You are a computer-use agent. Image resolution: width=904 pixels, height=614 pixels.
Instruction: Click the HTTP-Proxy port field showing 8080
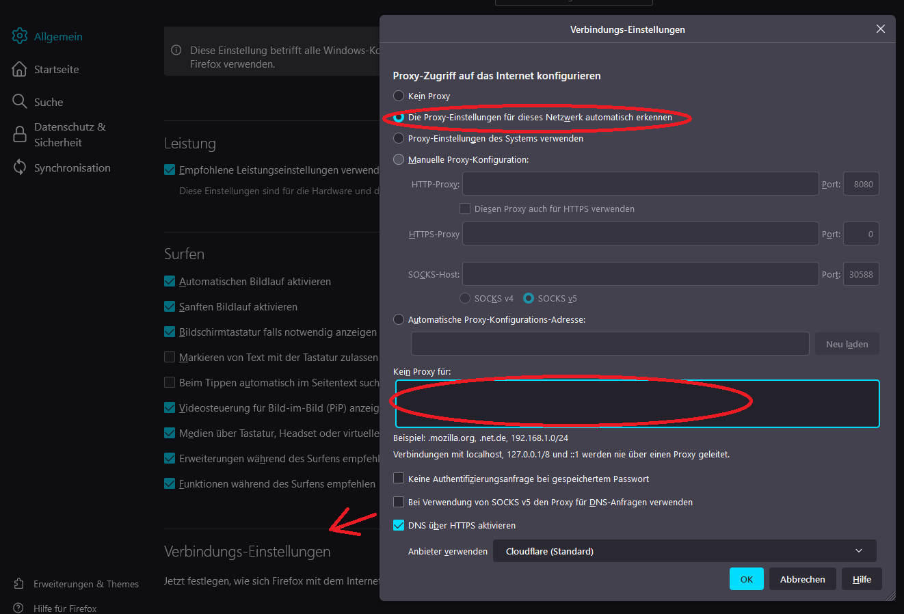(861, 184)
